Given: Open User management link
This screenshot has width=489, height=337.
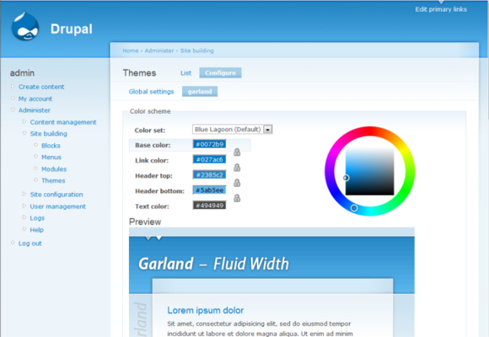Looking at the screenshot, I should click(57, 206).
